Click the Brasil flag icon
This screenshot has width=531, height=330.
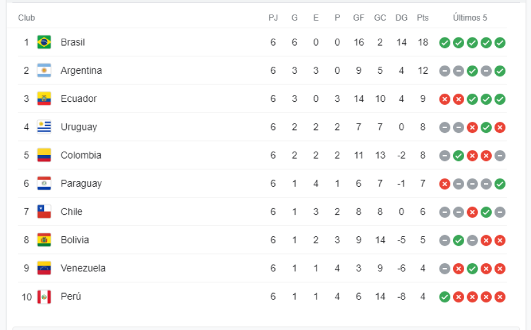click(44, 42)
